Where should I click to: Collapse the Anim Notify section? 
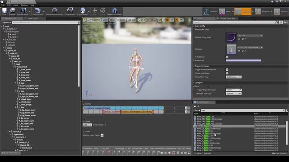point(194,26)
